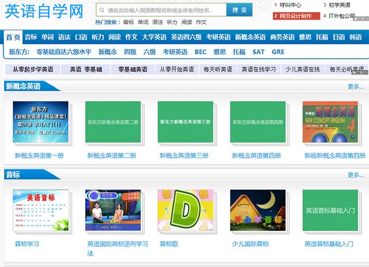The height and width of the screenshot is (267, 369).
Task: Click the 新版新概念英语第四册 title link
Action: pos(335,156)
